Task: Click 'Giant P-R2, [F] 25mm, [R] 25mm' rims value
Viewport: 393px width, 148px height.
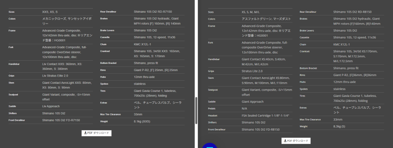Action: pos(156,70)
